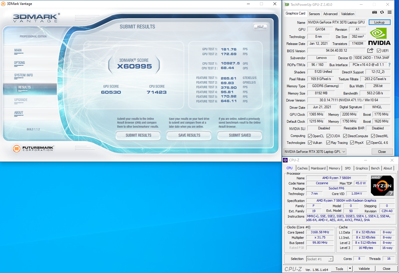Screen dimensions: 399x273
Task: Click the Close button in CPU-Z
Action: [x=386, y=269]
